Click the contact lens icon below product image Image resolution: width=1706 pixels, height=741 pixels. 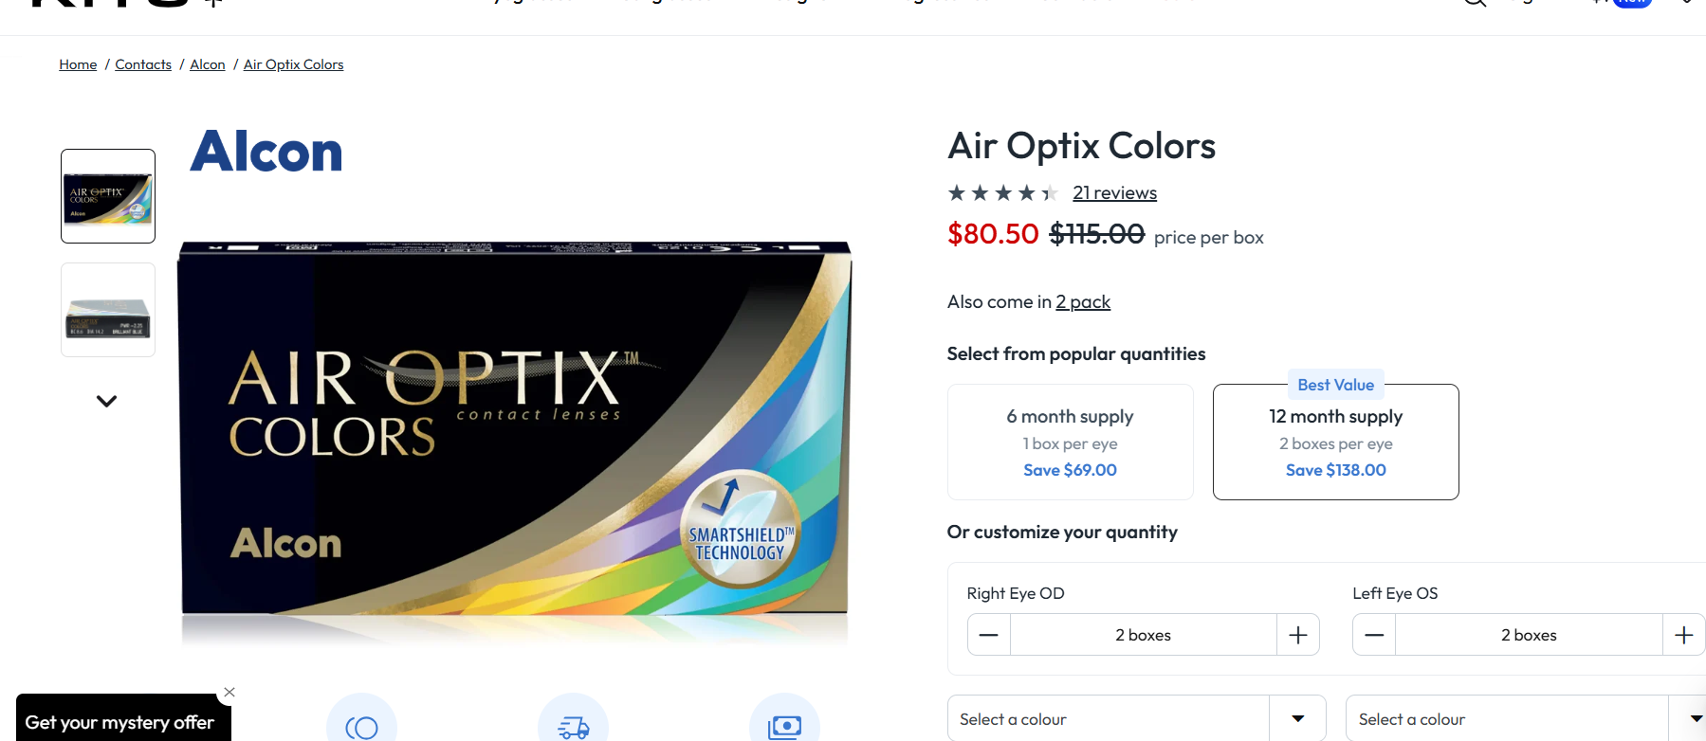361,725
